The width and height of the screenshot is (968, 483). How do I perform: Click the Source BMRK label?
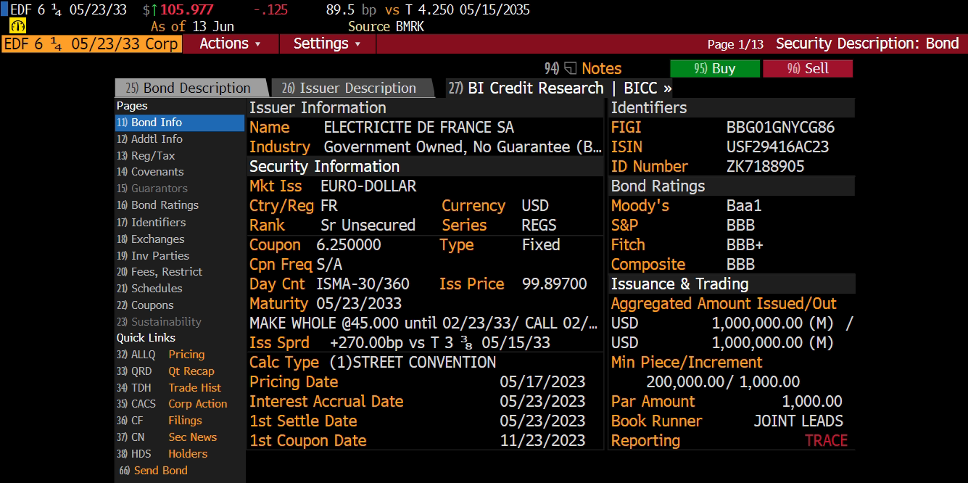(386, 26)
